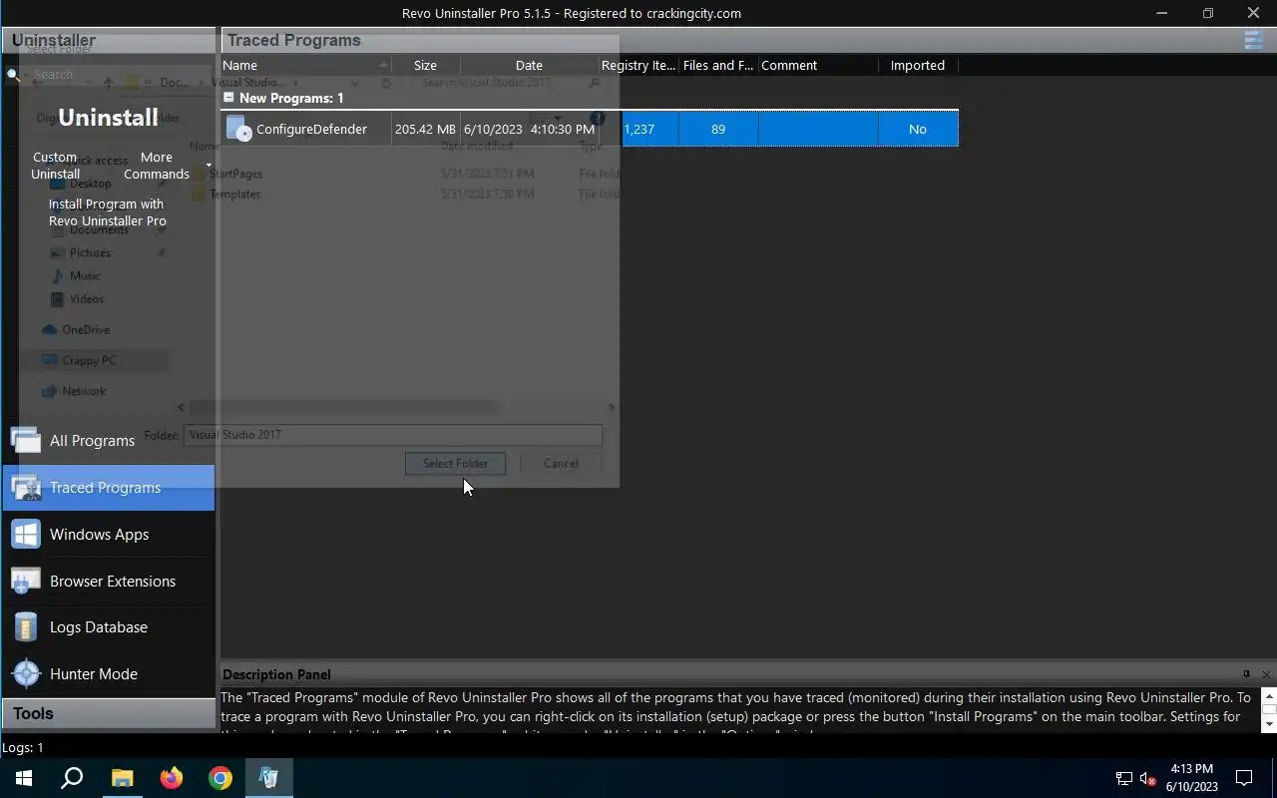This screenshot has height=798, width=1277.
Task: Open the taskbar clock and calendar
Action: pyautogui.click(x=1192, y=778)
